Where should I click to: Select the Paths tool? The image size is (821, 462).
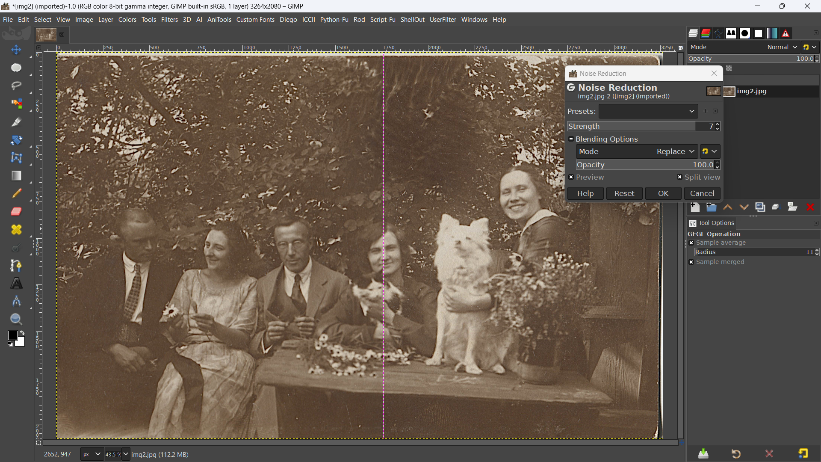[16, 266]
